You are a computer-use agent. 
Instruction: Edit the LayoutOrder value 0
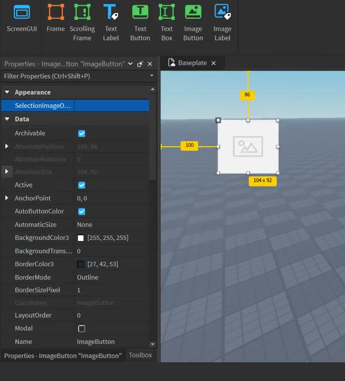(79, 316)
